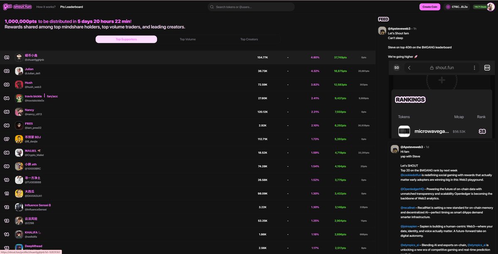Open the profile avatar in top-right corner
Screen dimensions: 498x254
pyautogui.click(x=491, y=7)
